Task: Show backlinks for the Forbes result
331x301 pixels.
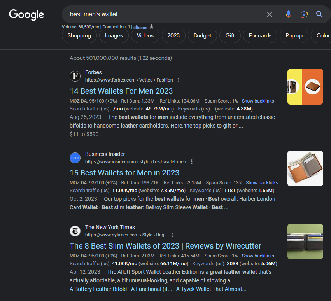Action: tap(258, 101)
